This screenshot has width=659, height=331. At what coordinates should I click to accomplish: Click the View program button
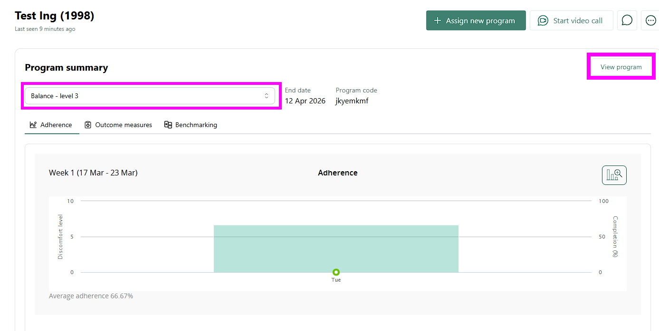[621, 67]
